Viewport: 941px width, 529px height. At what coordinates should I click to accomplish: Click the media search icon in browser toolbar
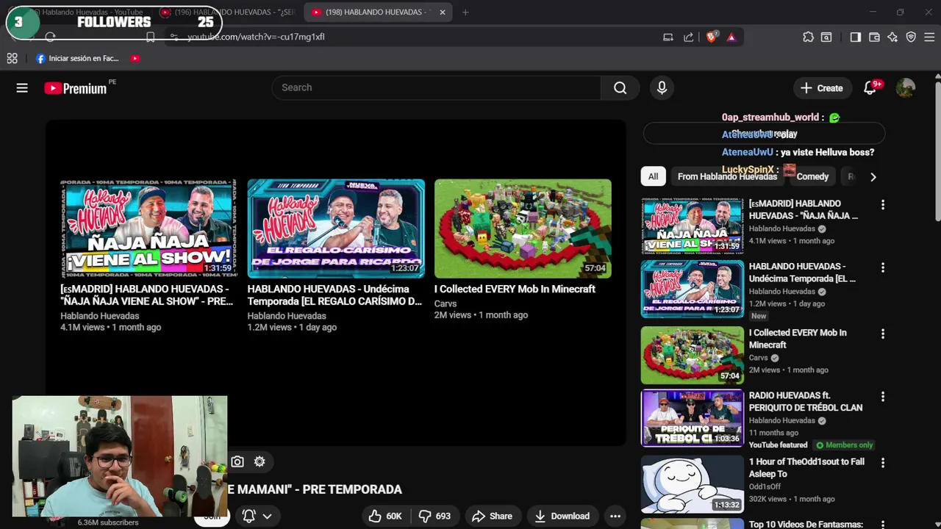826,37
